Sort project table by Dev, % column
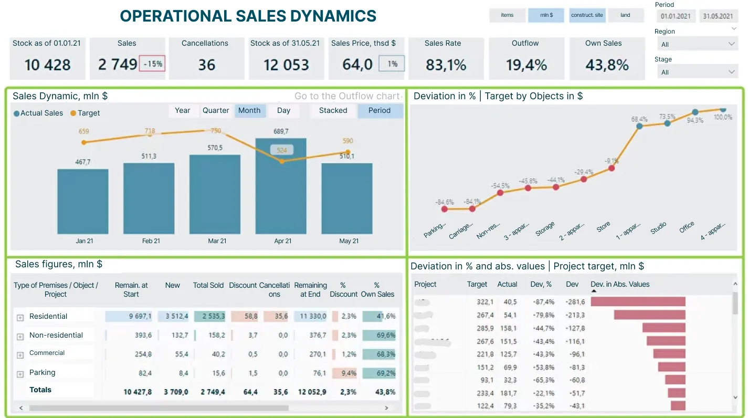This screenshot has height=418, width=748. point(541,284)
